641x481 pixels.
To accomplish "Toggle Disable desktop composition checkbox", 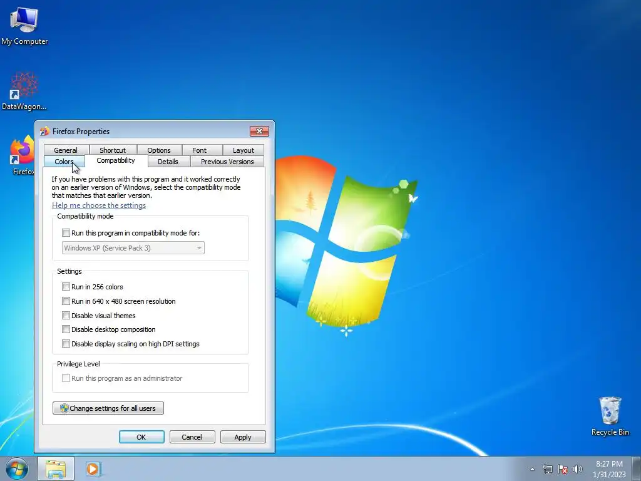I will pos(66,329).
